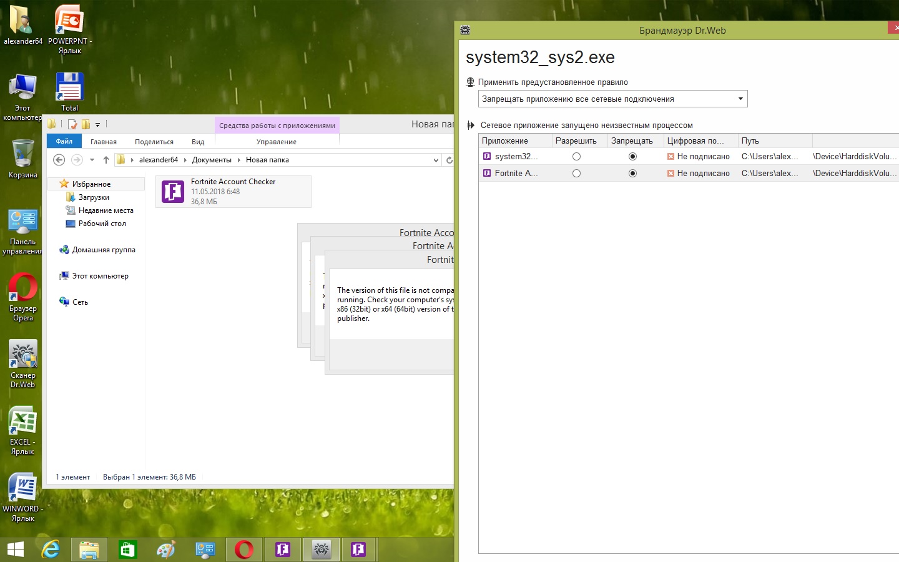Click the Fortnite A... application cell in the firewall list

point(516,174)
